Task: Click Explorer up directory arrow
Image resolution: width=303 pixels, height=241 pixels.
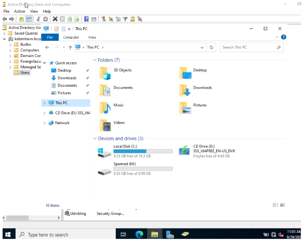Action: pos(70,47)
